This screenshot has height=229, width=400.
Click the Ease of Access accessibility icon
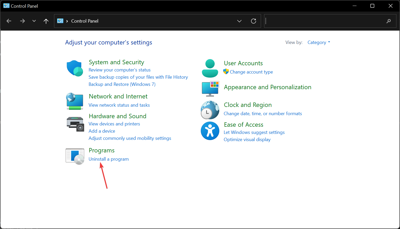pyautogui.click(x=210, y=131)
